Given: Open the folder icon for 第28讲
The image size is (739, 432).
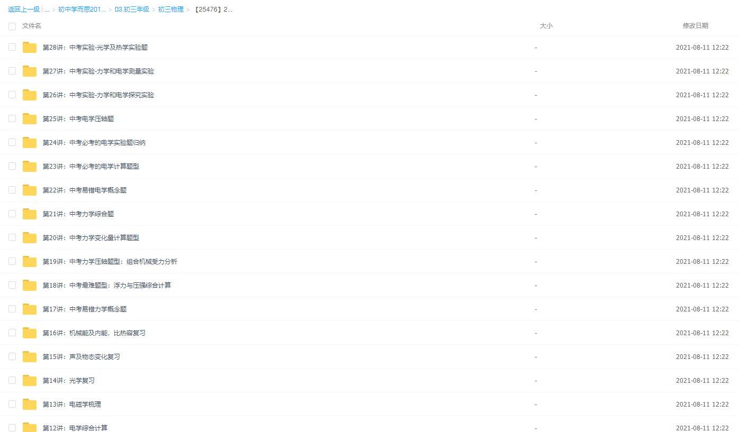Looking at the screenshot, I should tap(30, 48).
